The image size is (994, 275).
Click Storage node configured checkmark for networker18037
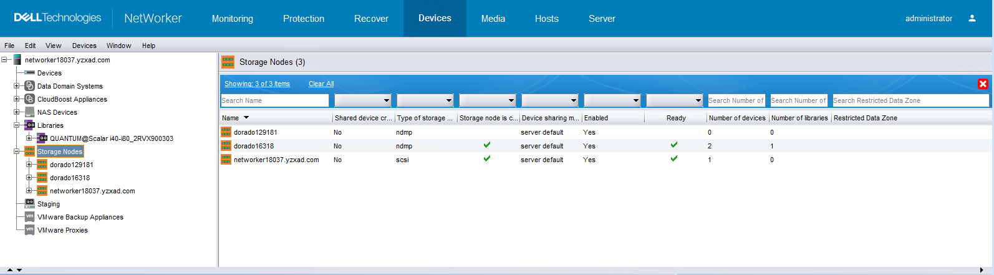click(486, 158)
